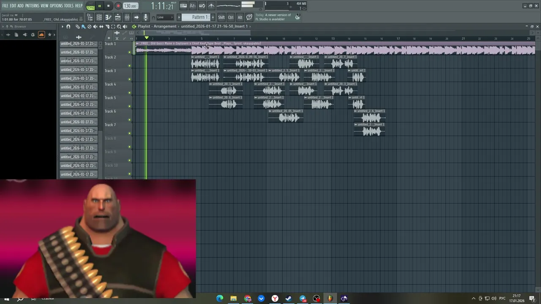The image size is (541, 304).
Task: Select the FREE Old Gucci Mane beat clip
Action: (335, 48)
